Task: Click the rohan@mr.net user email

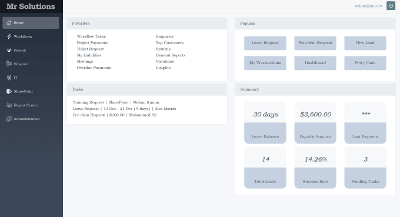Action: click(x=368, y=6)
